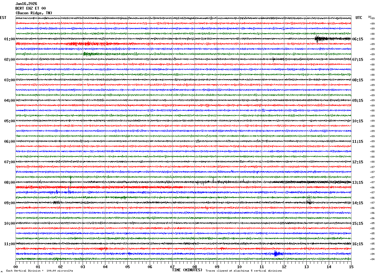Viewport: 376px width, 275px height.
Task: Click minute 11 on the bottom axis
Action: coord(262,267)
